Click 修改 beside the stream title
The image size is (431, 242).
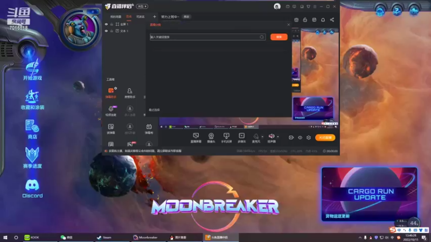click(186, 17)
